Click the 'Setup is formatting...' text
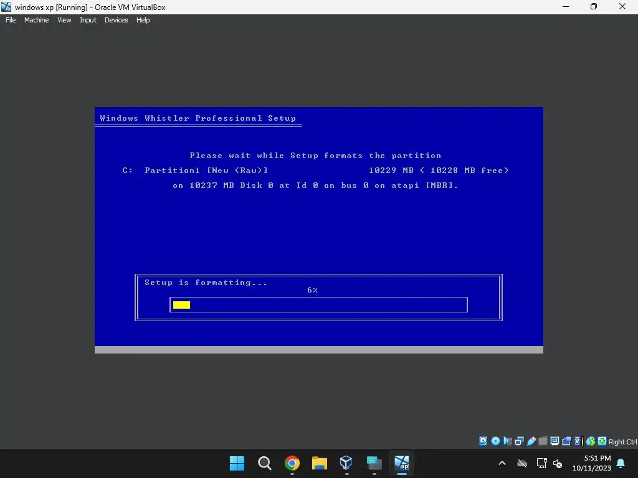Screen dimensions: 638x478 (x=206, y=283)
